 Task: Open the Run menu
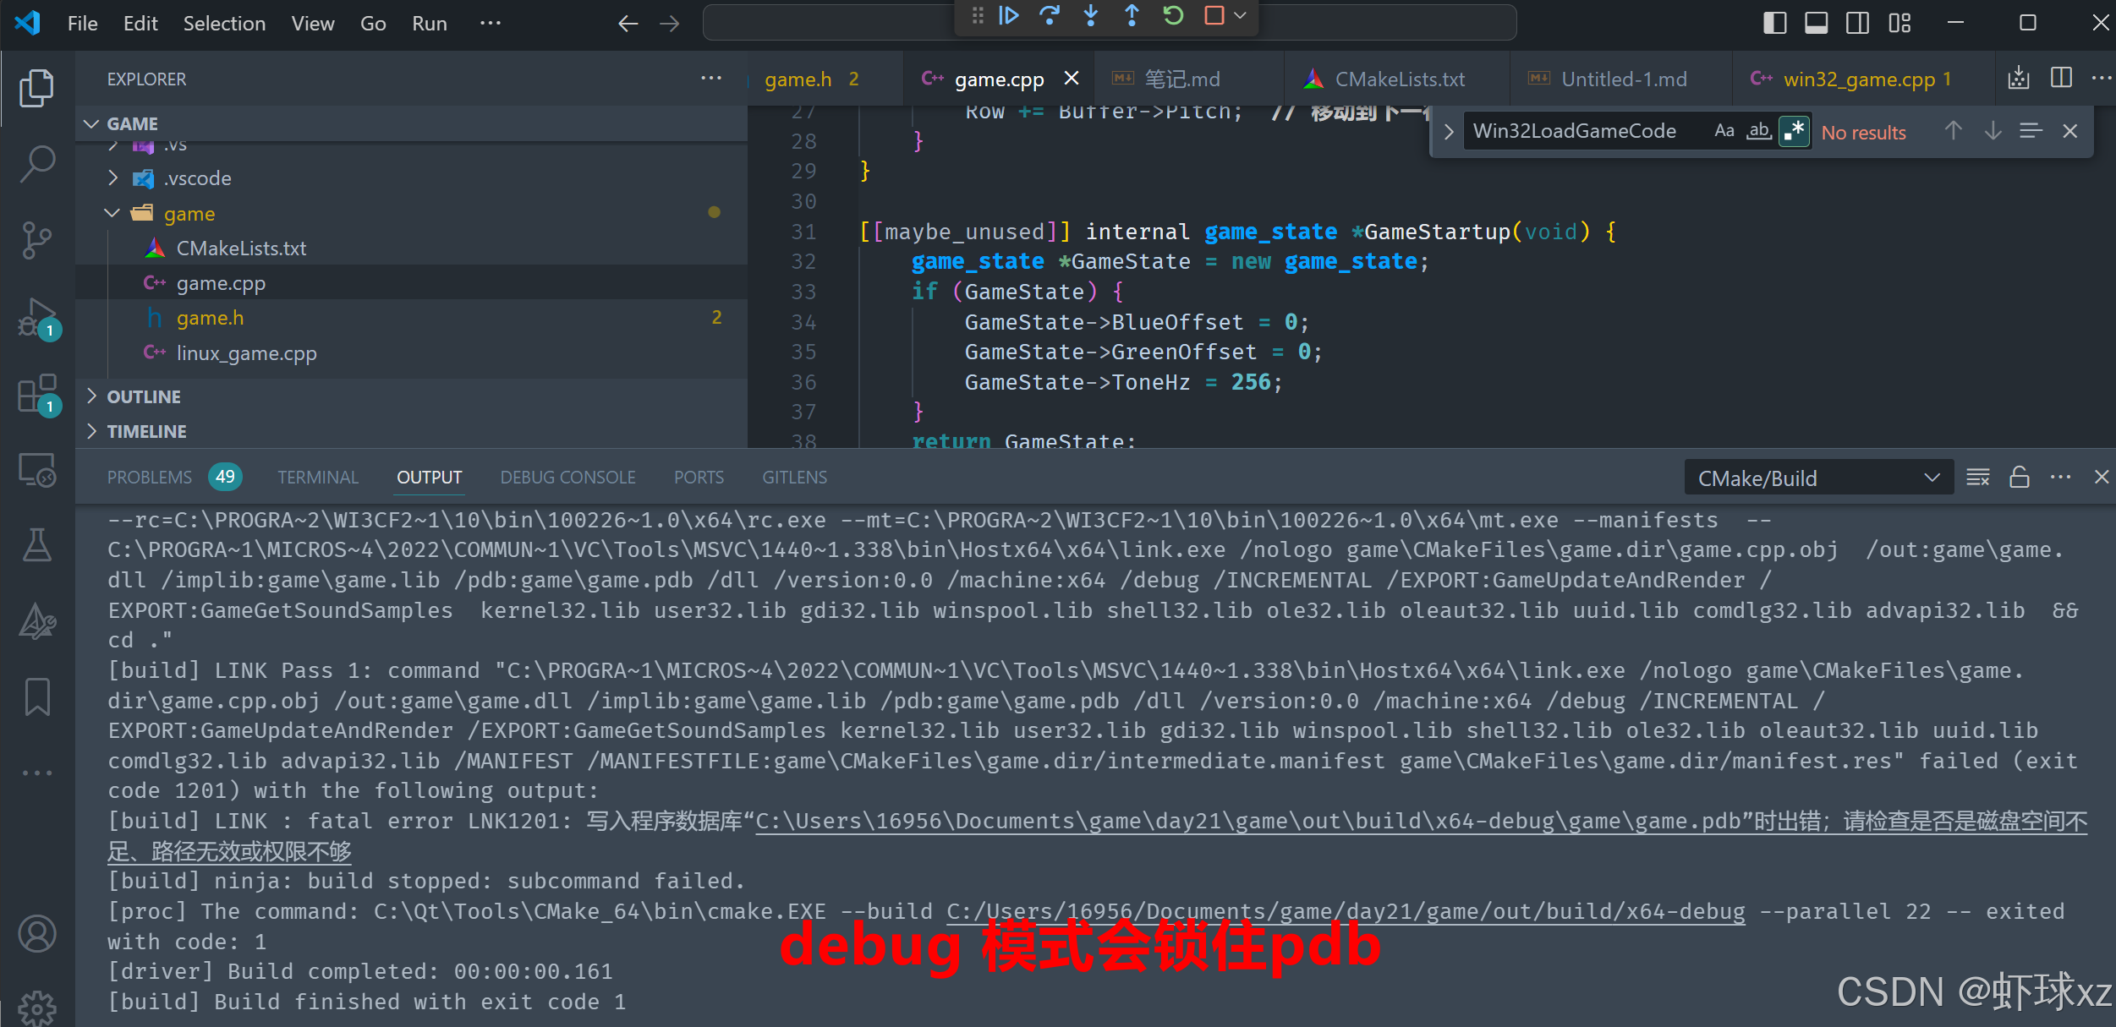point(430,24)
